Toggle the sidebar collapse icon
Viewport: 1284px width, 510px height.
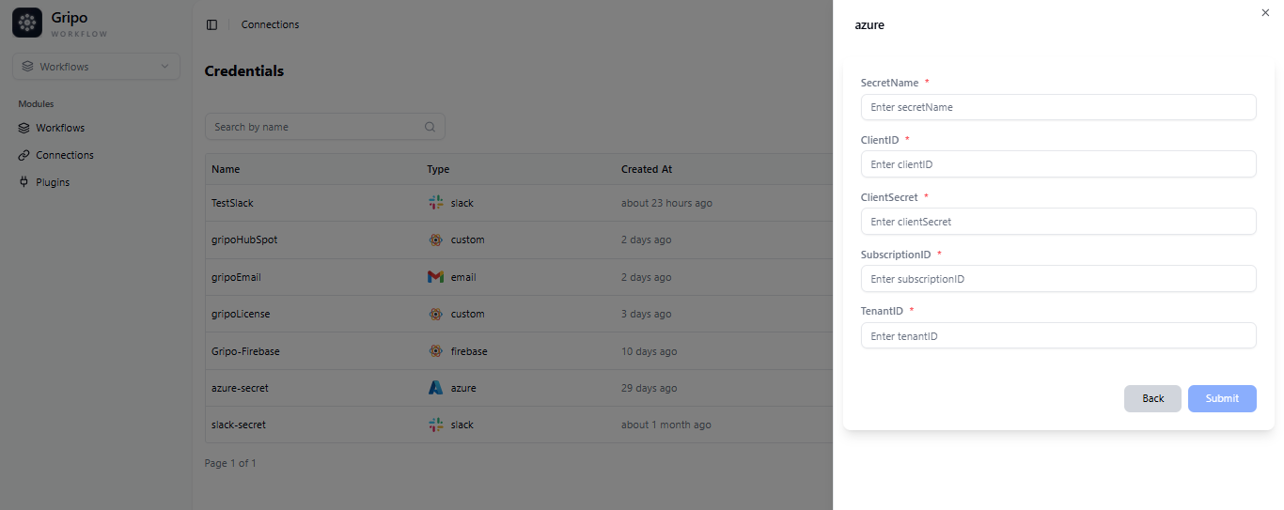(x=211, y=24)
